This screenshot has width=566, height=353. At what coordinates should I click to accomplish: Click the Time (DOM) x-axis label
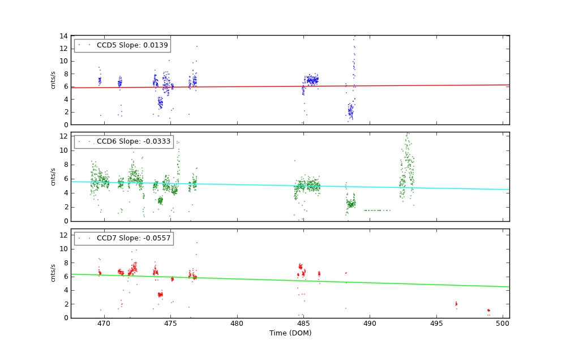290,333
